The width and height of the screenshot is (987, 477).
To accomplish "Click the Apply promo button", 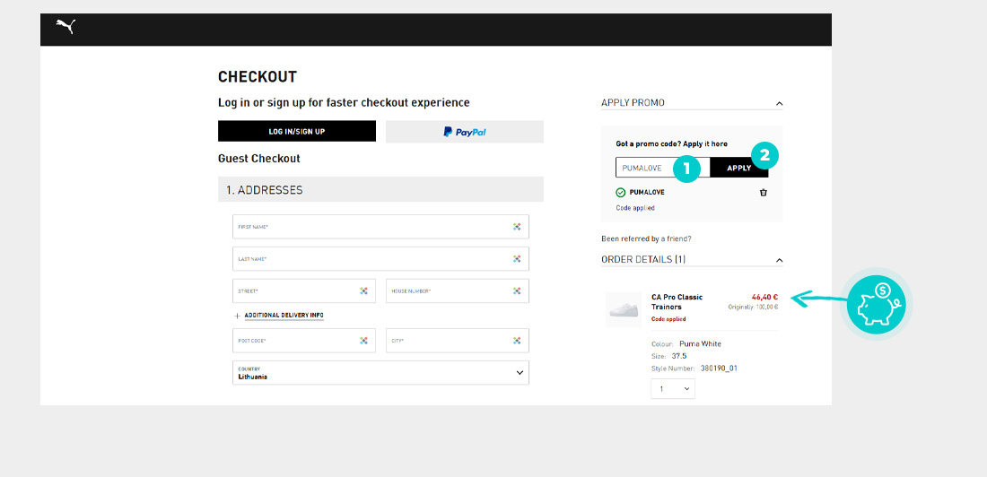I will [739, 168].
